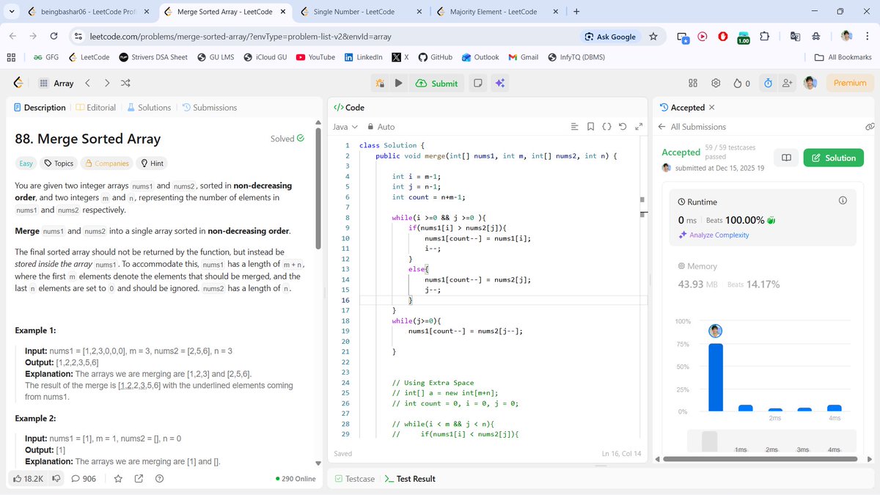880x495 pixels.
Task: Open the feedback help circle icon
Action: [159, 479]
